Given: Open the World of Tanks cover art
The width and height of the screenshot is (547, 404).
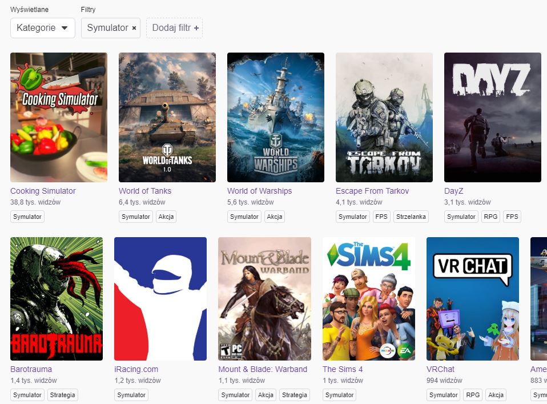Looking at the screenshot, I should click(167, 117).
